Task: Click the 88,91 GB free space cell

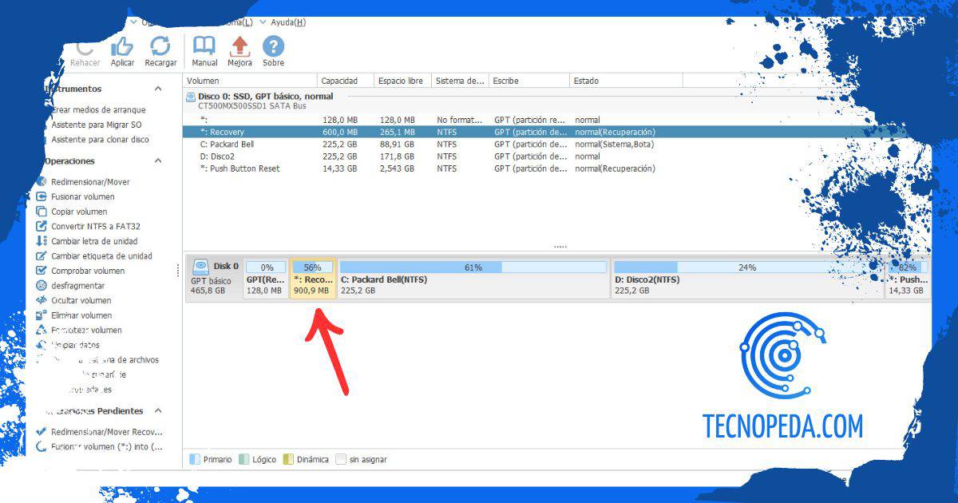Action: (397, 145)
